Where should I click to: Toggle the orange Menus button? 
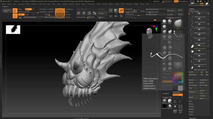tap(176, 1)
